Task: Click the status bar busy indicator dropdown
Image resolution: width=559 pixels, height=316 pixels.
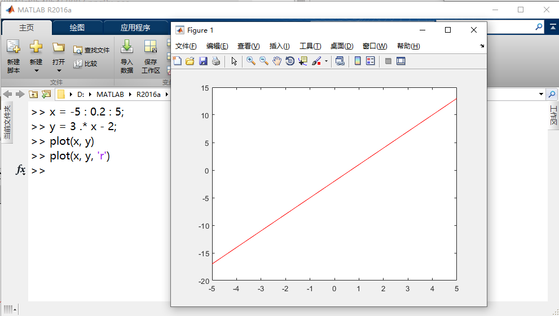Action: (x=10, y=309)
